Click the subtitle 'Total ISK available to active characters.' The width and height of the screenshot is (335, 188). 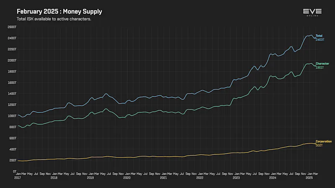point(54,19)
